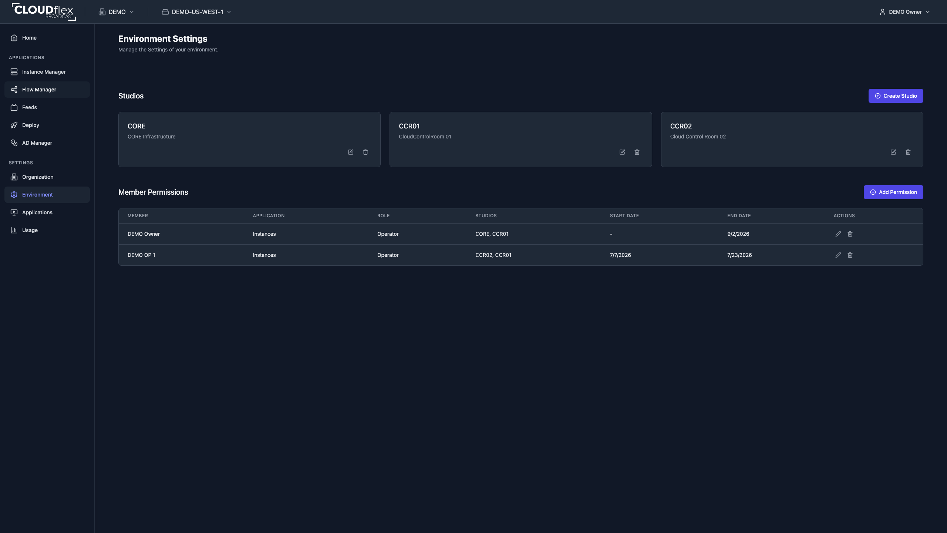Click the Environment gear icon
Viewport: 947px width, 533px height.
tap(14, 195)
